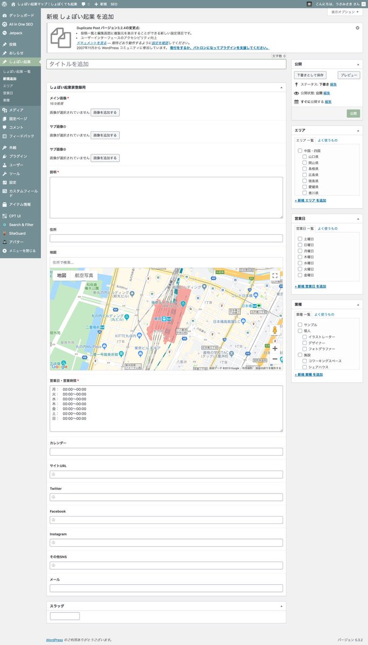Collapse the しょぼい起業家登録用 panel

tap(282, 87)
